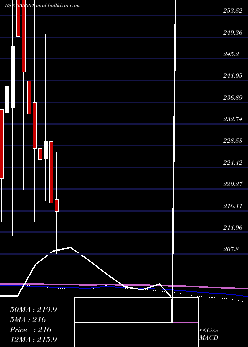
Task: Select the Price : 216 value
Action: [x=31, y=330]
